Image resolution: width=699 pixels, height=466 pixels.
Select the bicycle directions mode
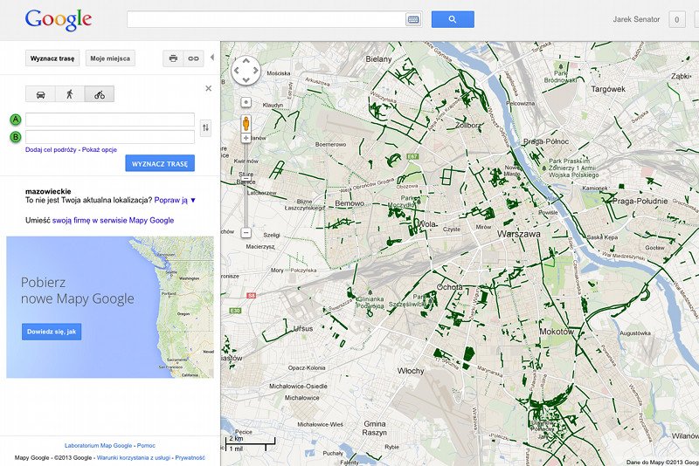pyautogui.click(x=99, y=94)
